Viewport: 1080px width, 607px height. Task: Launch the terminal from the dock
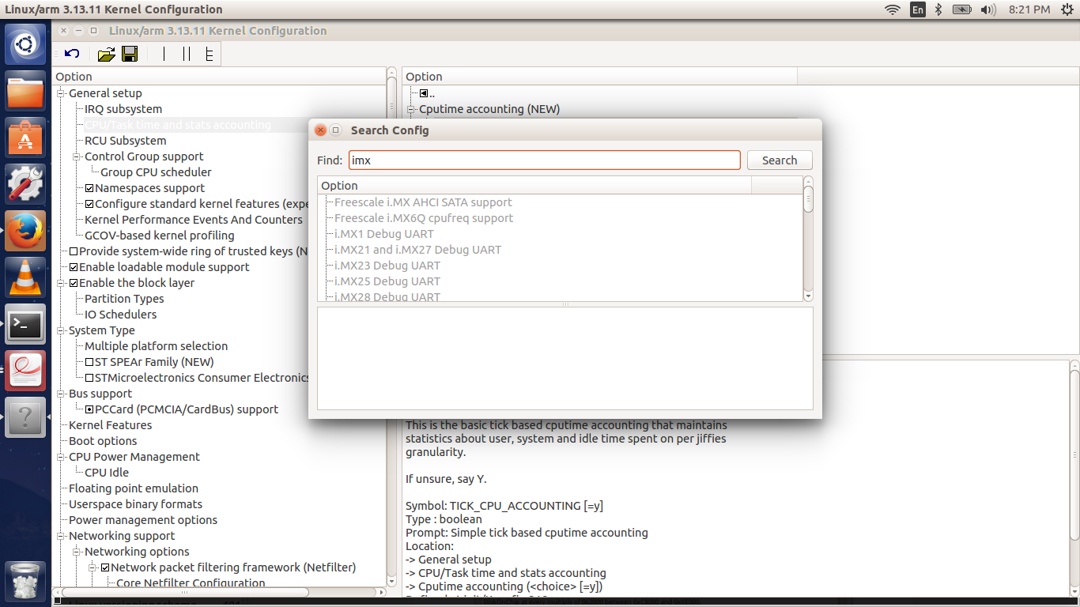(x=25, y=325)
